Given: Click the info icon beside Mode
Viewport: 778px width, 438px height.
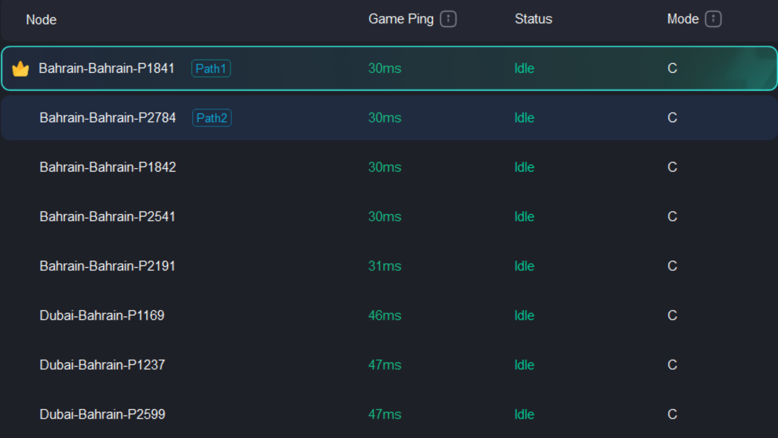Looking at the screenshot, I should pos(713,19).
